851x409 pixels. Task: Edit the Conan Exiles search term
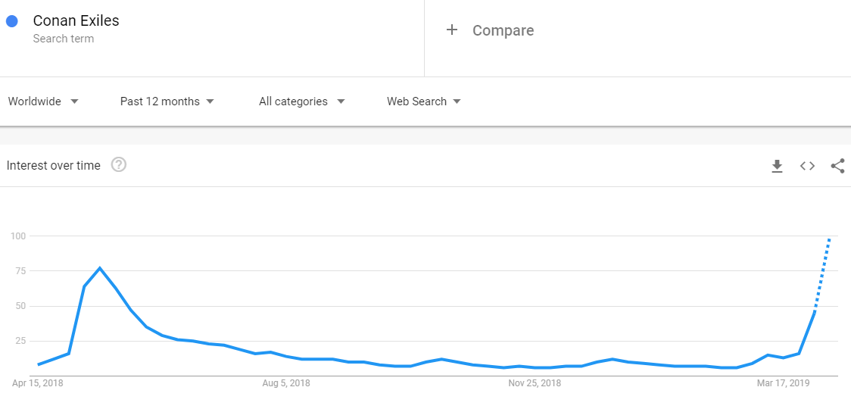pos(76,21)
